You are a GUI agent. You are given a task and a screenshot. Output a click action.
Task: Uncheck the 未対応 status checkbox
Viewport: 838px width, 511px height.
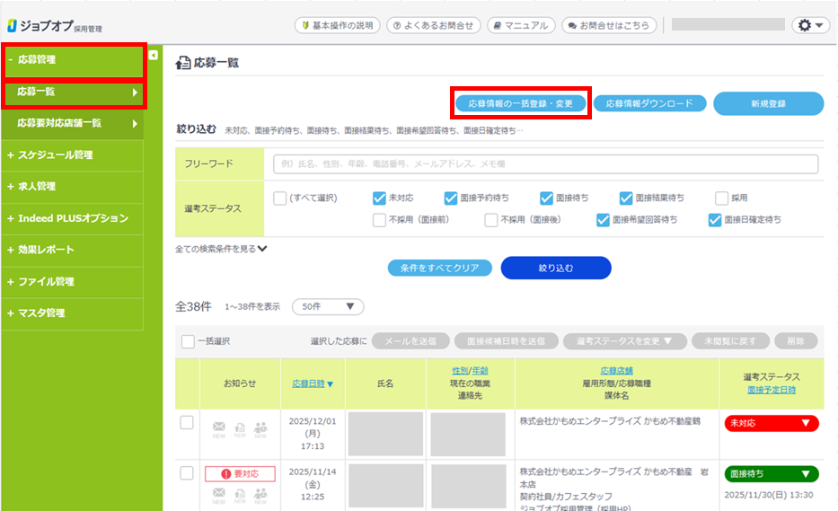379,198
